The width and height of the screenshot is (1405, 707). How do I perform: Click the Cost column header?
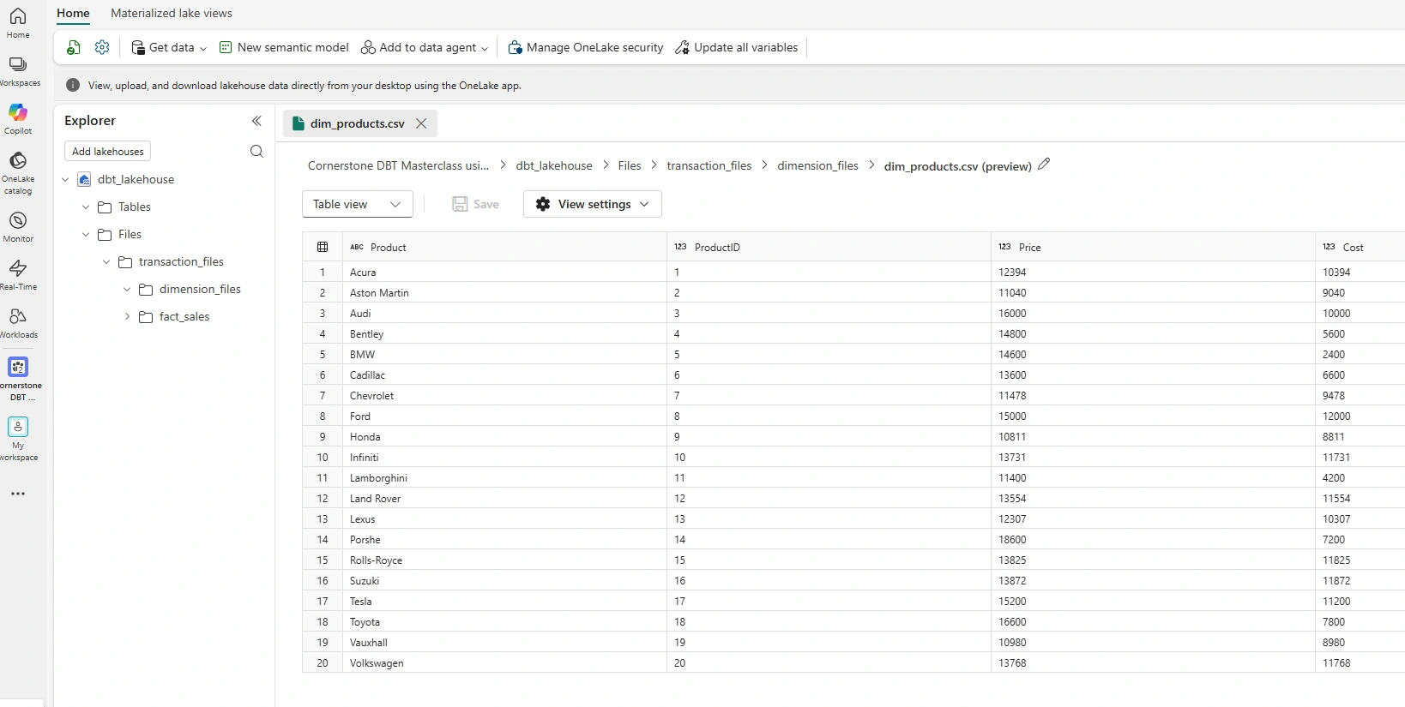coord(1360,247)
